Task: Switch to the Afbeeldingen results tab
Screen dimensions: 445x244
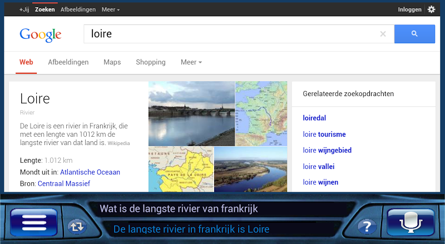Action: tap(68, 62)
